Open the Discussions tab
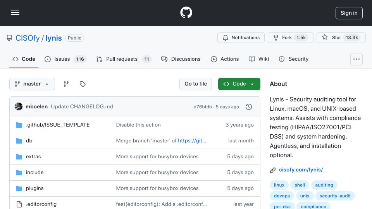The width and height of the screenshot is (372, 209). tap(181, 59)
